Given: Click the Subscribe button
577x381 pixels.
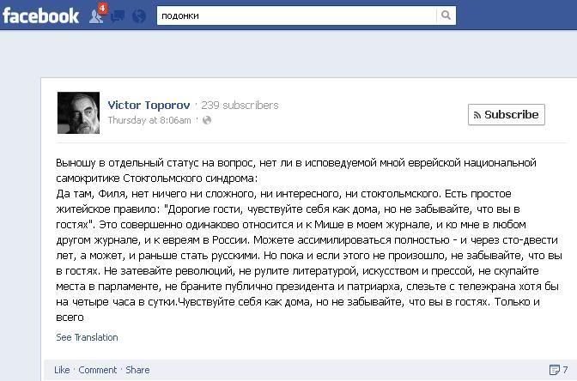Looking at the screenshot, I should pos(507,115).
